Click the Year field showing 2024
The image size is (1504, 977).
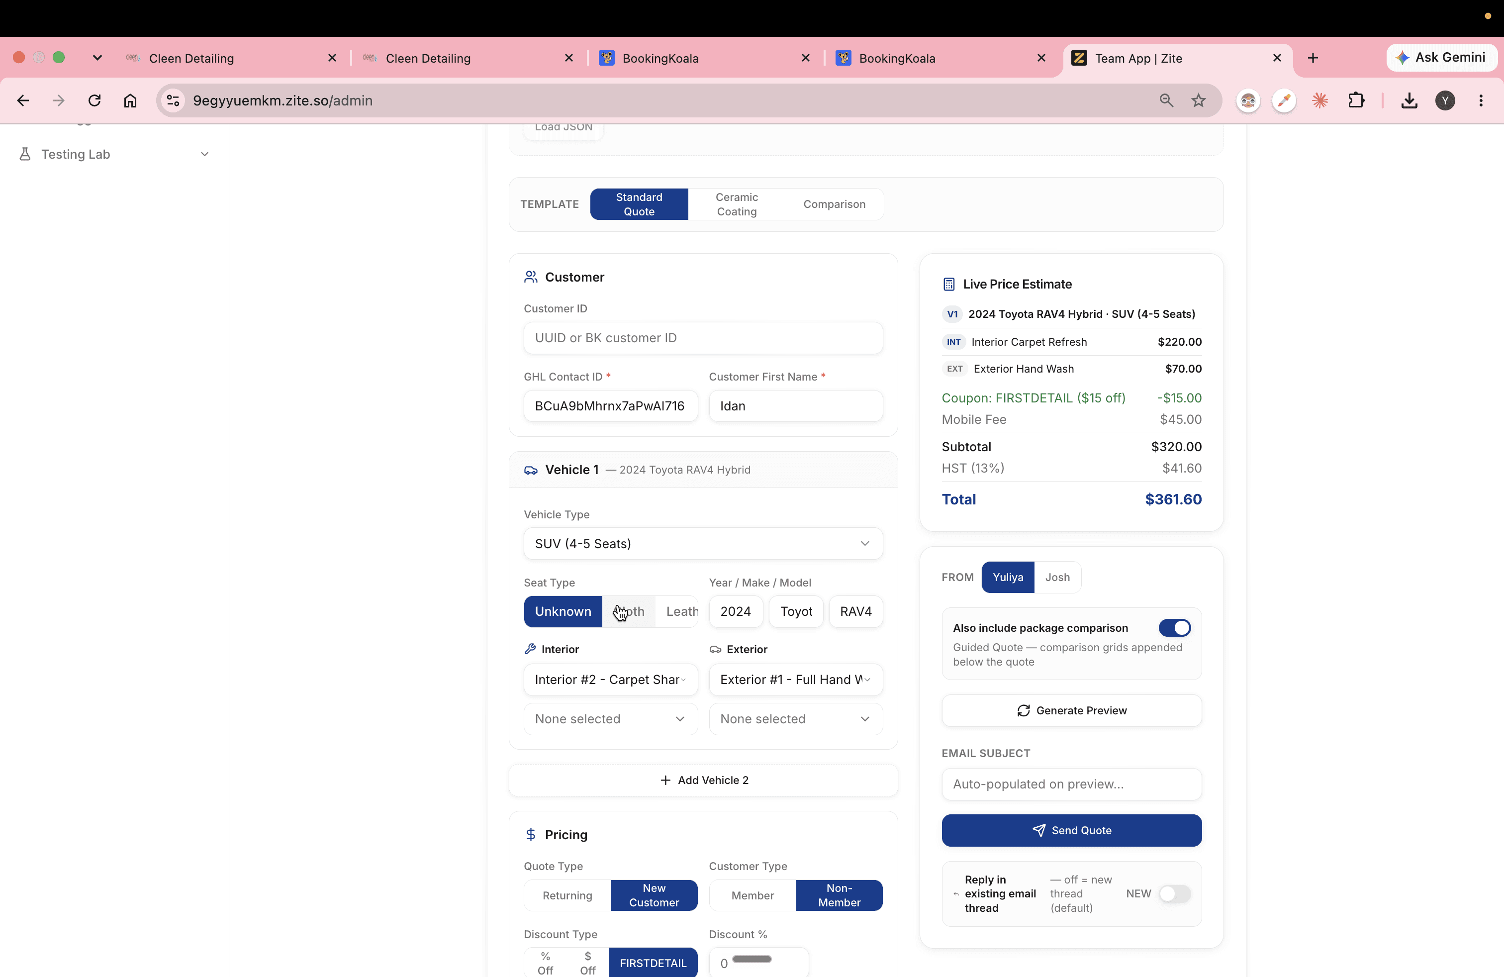736,611
